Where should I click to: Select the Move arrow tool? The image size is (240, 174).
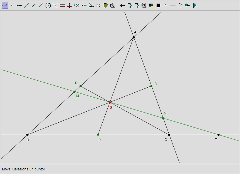coord(5,5)
